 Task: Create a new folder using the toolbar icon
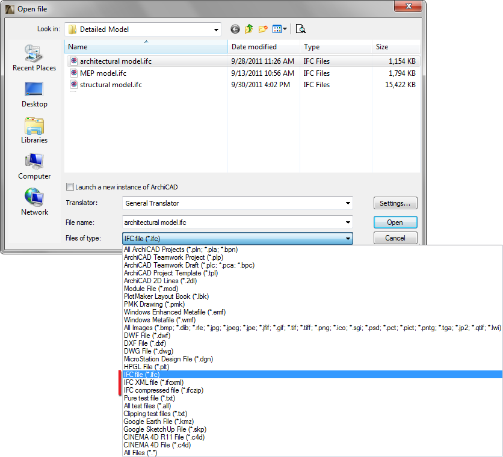tap(263, 29)
